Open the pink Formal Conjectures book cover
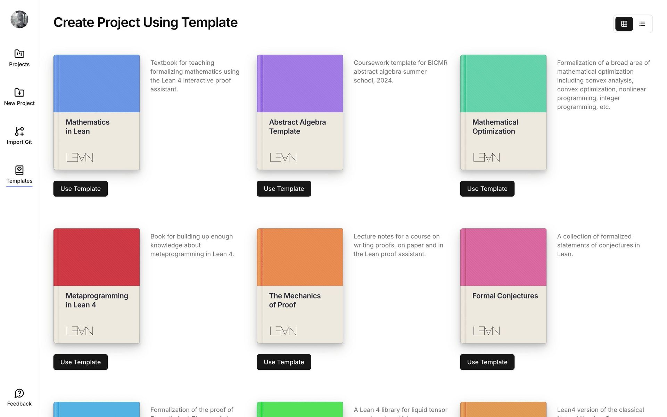This screenshot has width=667, height=417. 503,286
